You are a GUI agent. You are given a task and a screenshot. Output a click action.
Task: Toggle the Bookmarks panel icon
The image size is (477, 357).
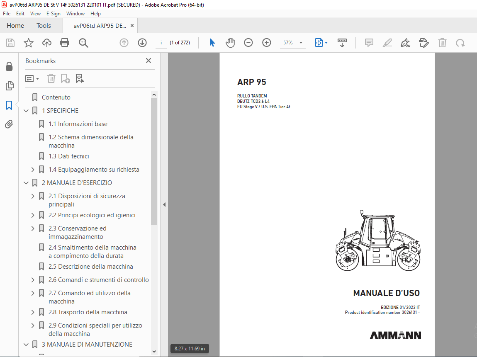click(x=9, y=105)
